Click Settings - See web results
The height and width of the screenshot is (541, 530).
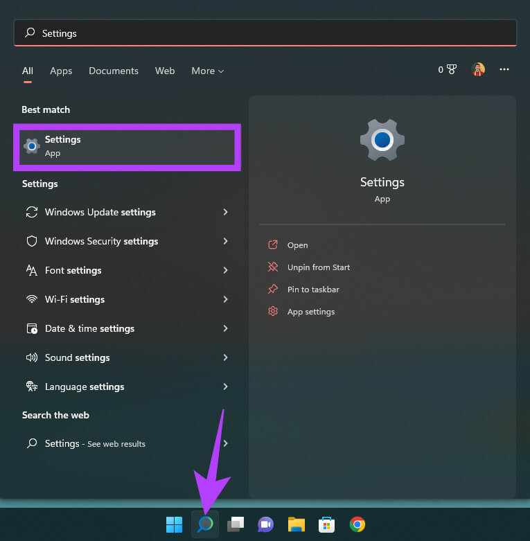point(95,443)
